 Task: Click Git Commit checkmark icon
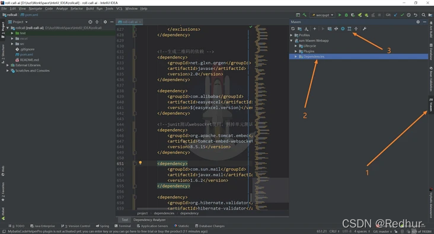[x=402, y=15]
